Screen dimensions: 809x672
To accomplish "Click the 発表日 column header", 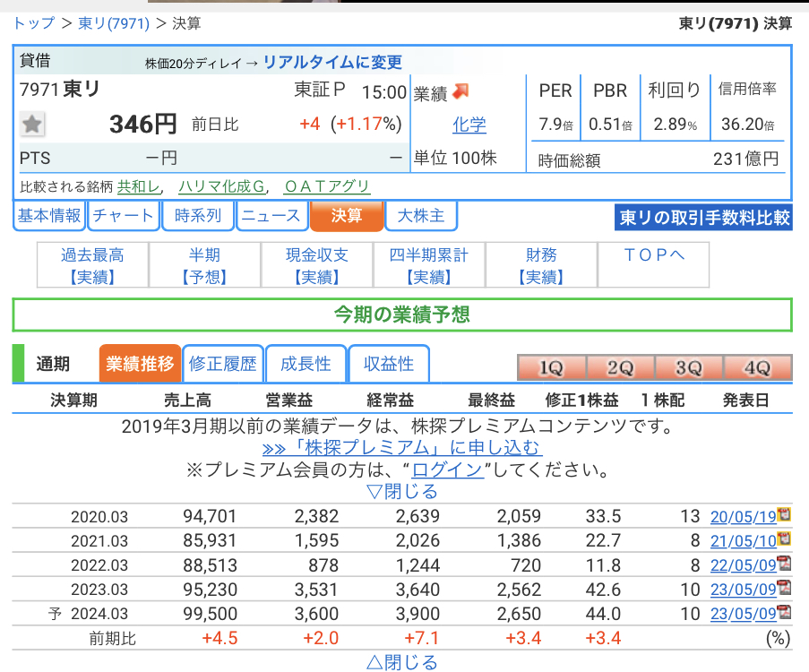I will 746,400.
